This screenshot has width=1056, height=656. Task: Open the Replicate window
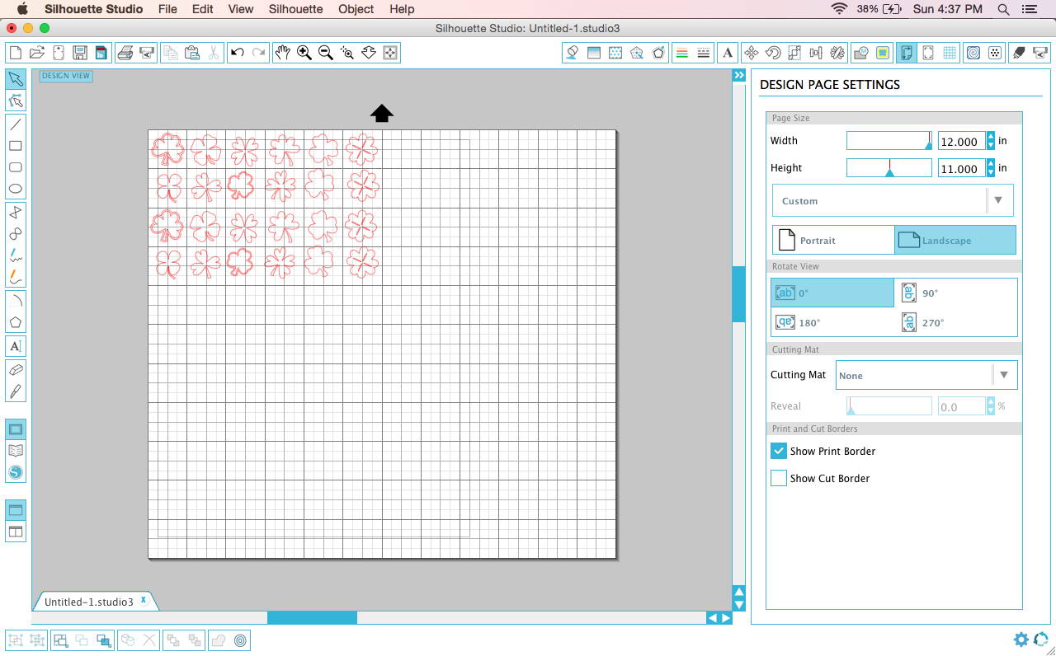(x=837, y=53)
